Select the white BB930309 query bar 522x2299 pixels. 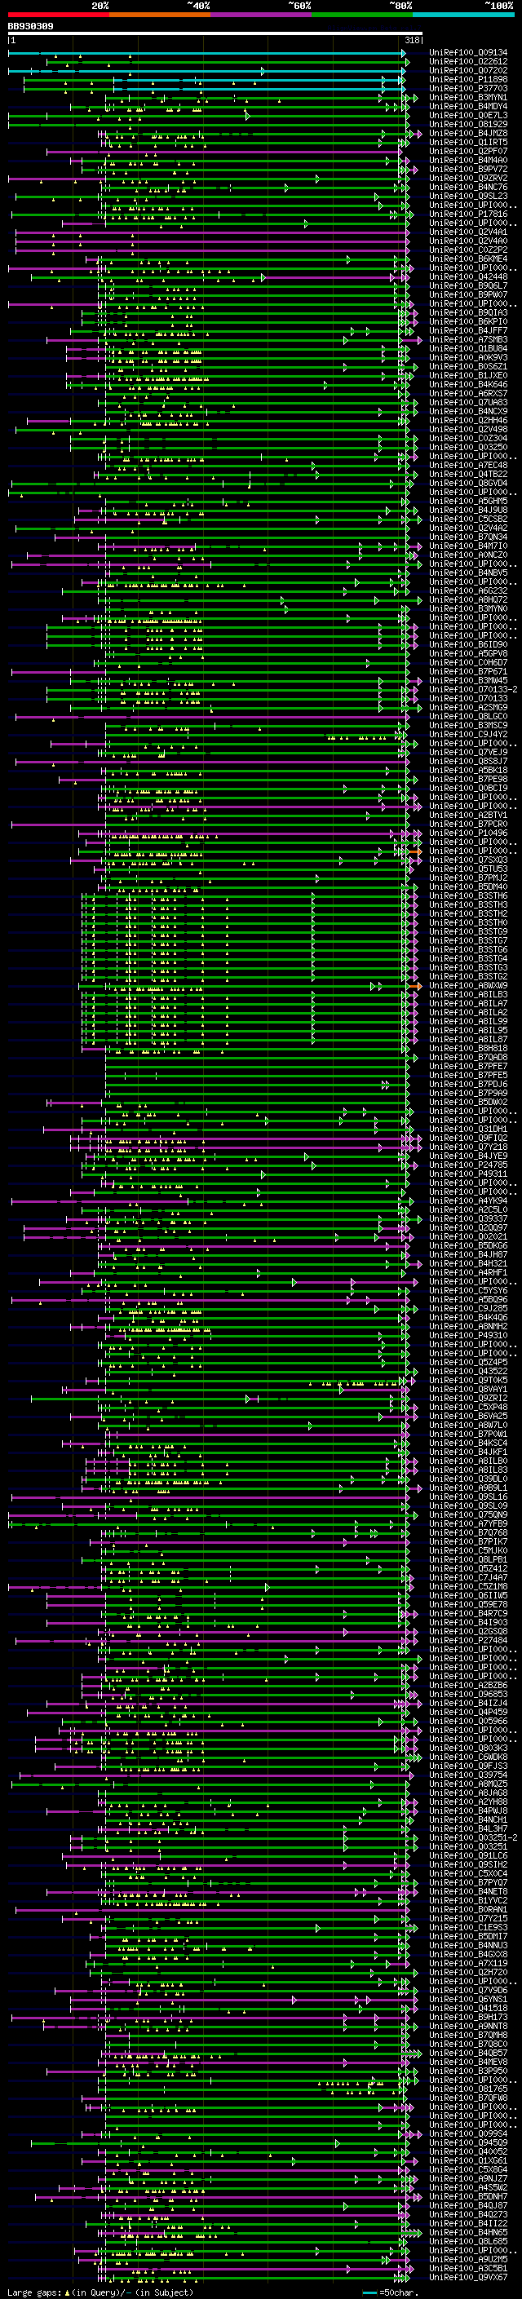(x=215, y=34)
